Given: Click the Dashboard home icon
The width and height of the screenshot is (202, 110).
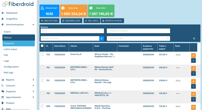Looking at the screenshot, I should 3,13.
